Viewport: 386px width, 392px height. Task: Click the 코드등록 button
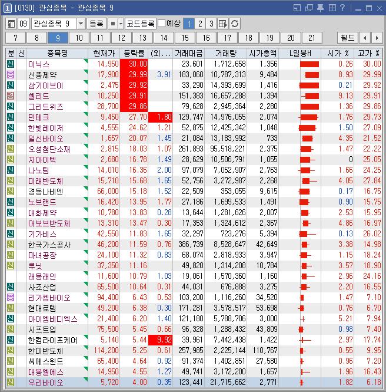141,24
